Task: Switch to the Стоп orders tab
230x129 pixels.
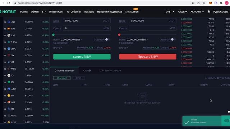Action: pyautogui.click(x=87, y=71)
